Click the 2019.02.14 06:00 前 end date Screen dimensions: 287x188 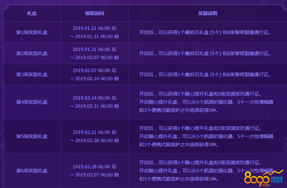click(94, 79)
